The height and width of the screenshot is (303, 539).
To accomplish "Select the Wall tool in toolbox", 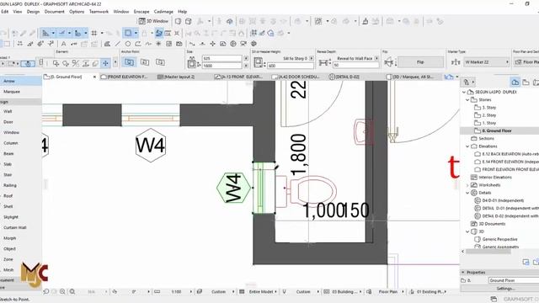I will pos(8,111).
